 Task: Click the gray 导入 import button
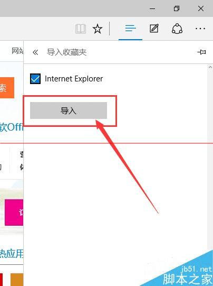pyautogui.click(x=69, y=110)
